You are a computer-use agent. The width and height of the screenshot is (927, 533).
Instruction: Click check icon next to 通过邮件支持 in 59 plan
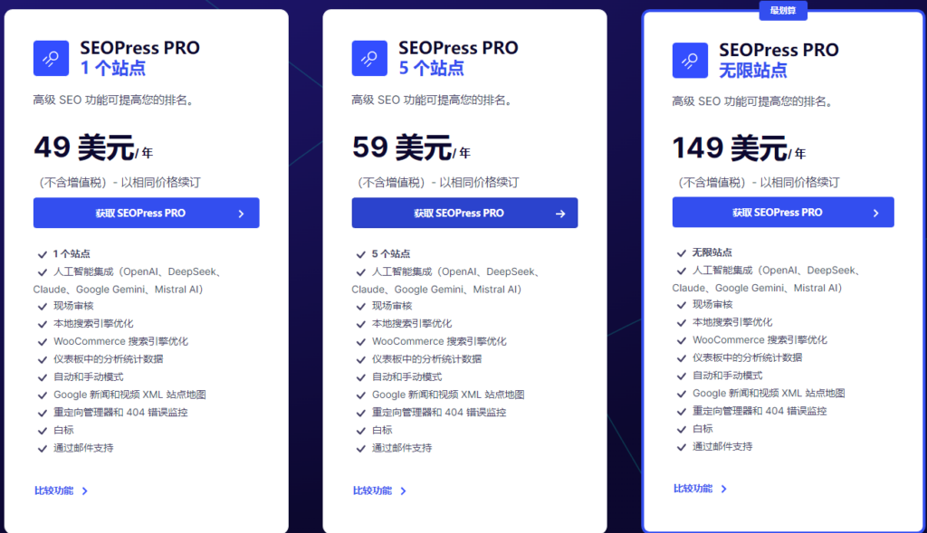[360, 449]
